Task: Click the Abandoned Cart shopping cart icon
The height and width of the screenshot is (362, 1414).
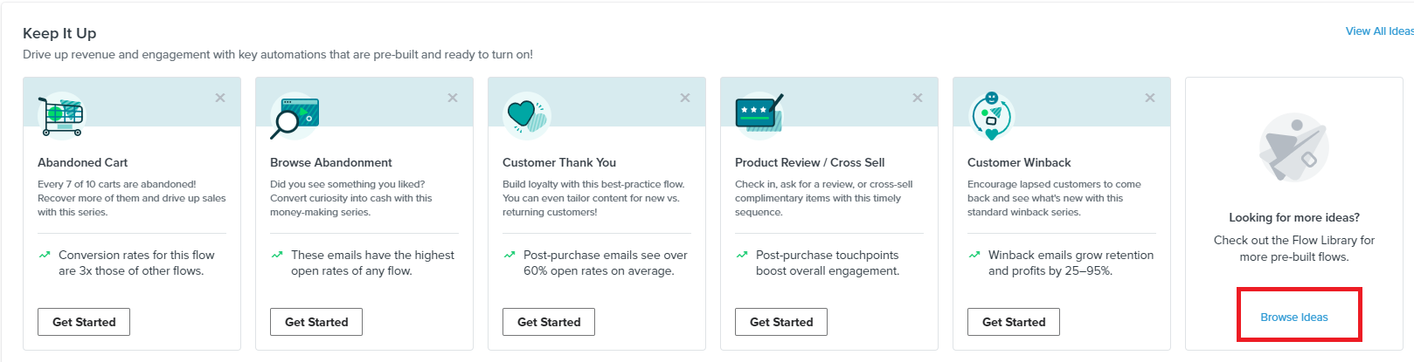Action: point(61,116)
